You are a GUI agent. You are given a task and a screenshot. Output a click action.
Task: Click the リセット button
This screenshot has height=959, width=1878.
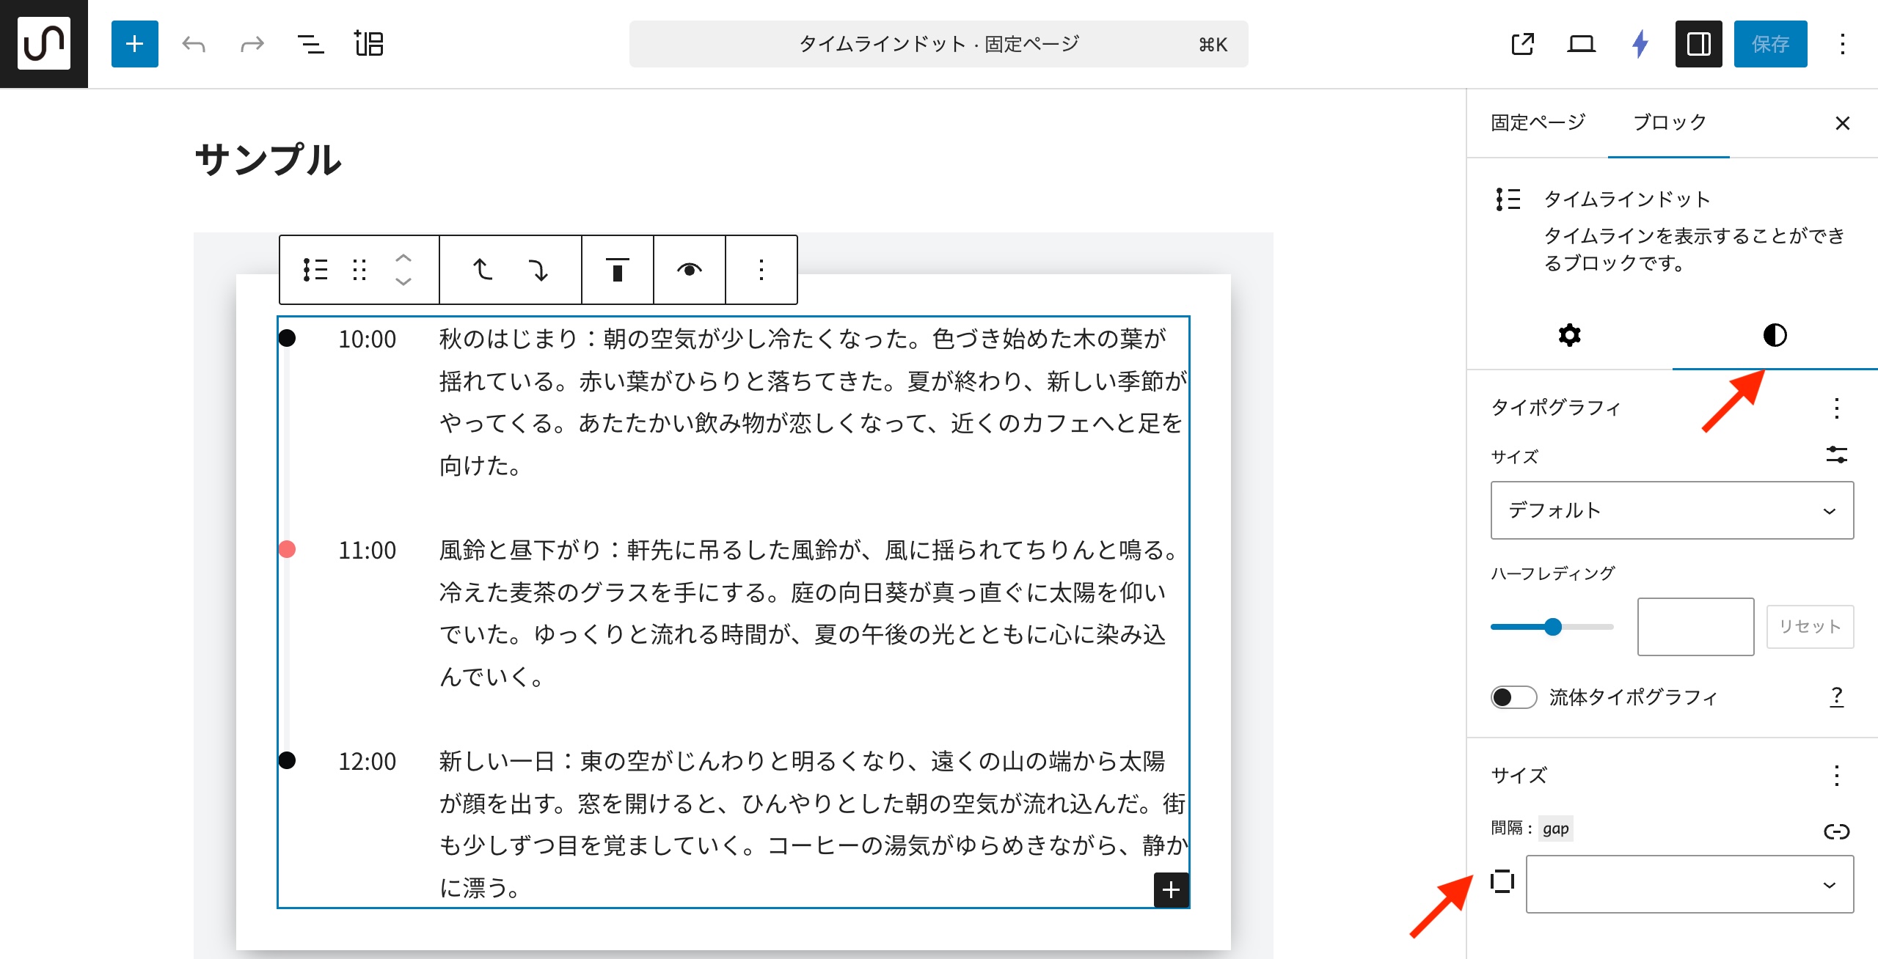1809,626
